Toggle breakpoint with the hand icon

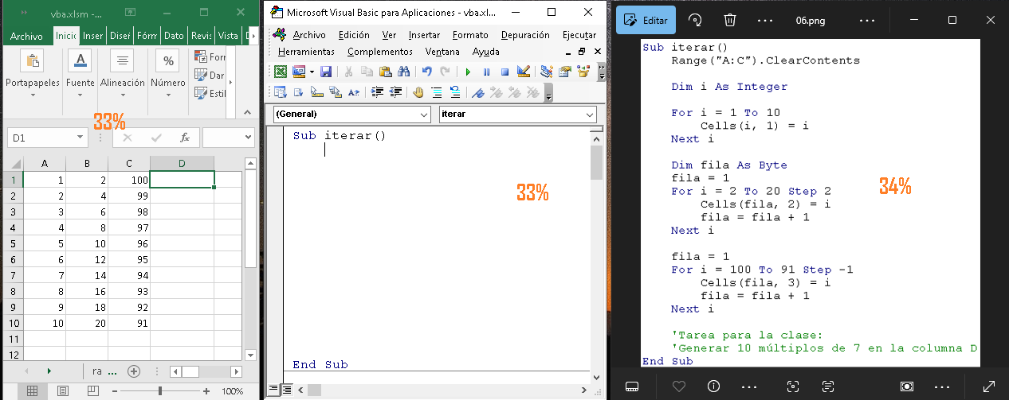(x=418, y=92)
